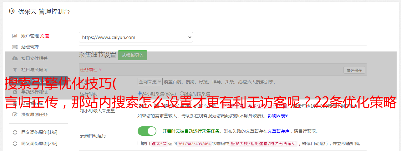Open 站点管理 via its server icon
This screenshot has width=401, height=151.
point(15,47)
